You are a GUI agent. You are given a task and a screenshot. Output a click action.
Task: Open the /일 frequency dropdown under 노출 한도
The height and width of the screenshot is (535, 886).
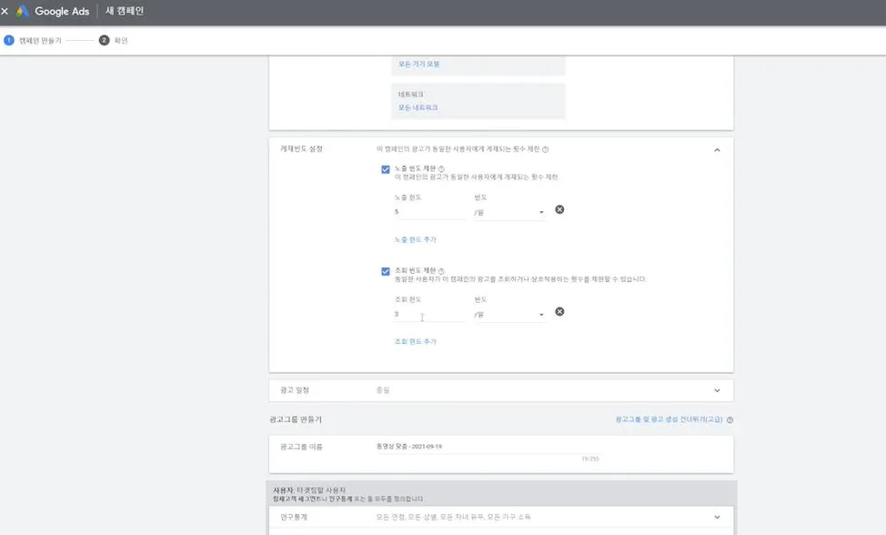click(509, 211)
